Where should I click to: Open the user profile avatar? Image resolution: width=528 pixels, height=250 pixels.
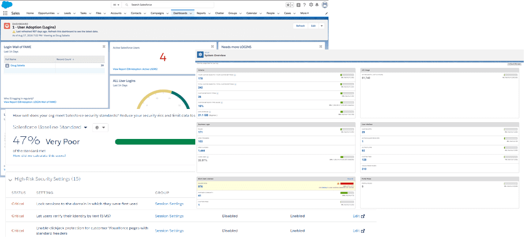(x=325, y=5)
